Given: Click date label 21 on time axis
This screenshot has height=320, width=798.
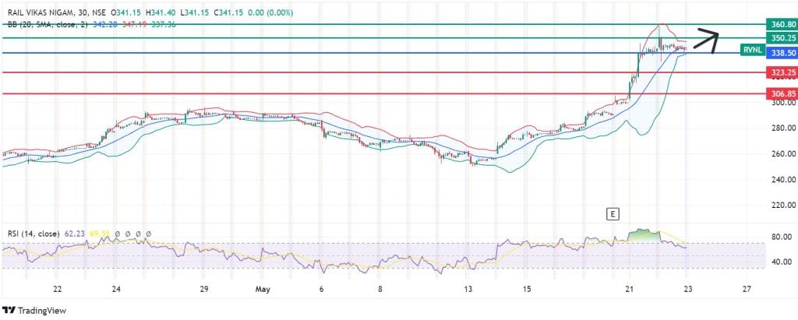Looking at the screenshot, I should [x=629, y=290].
